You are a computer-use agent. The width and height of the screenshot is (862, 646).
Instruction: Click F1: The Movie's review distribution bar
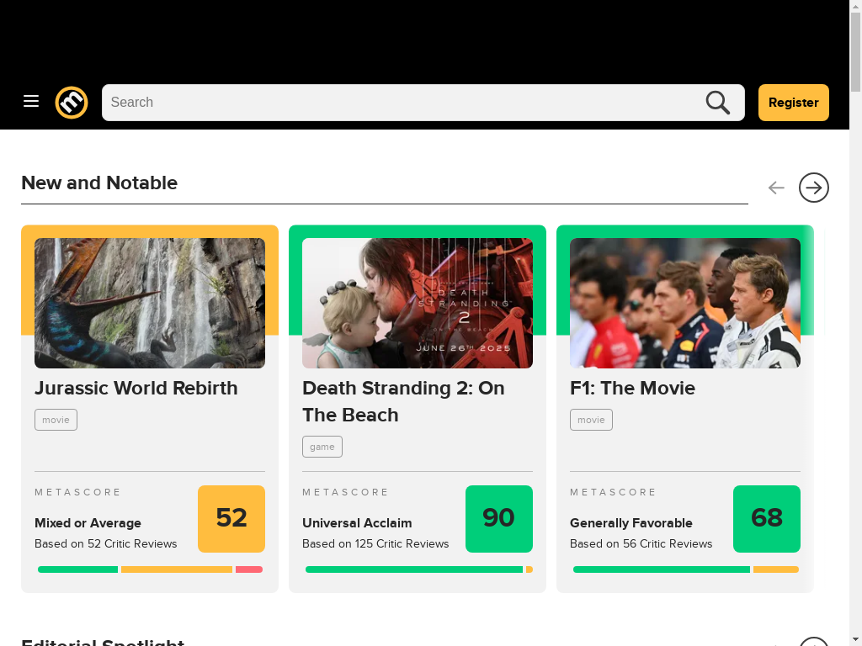(x=685, y=569)
